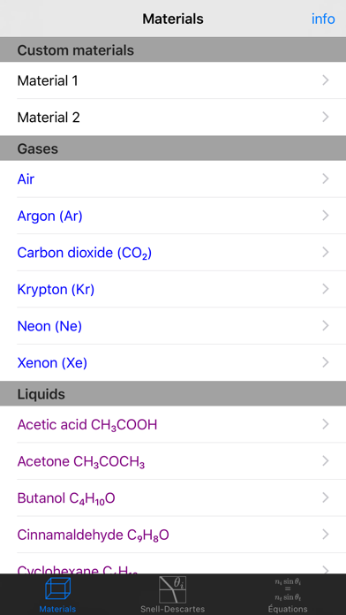
Task: Open Acetic acid CH₃COOH details
Action: pos(173,424)
